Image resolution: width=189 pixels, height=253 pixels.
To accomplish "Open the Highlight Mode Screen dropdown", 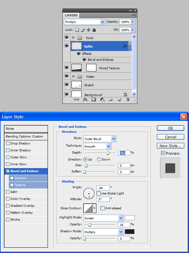I will [121, 218].
